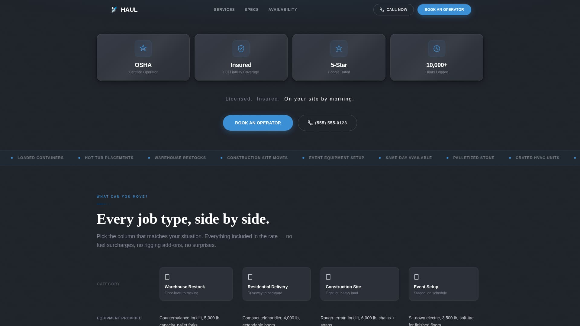The width and height of the screenshot is (580, 326).
Task: Click the 5-Star heading text
Action: coord(339,65)
